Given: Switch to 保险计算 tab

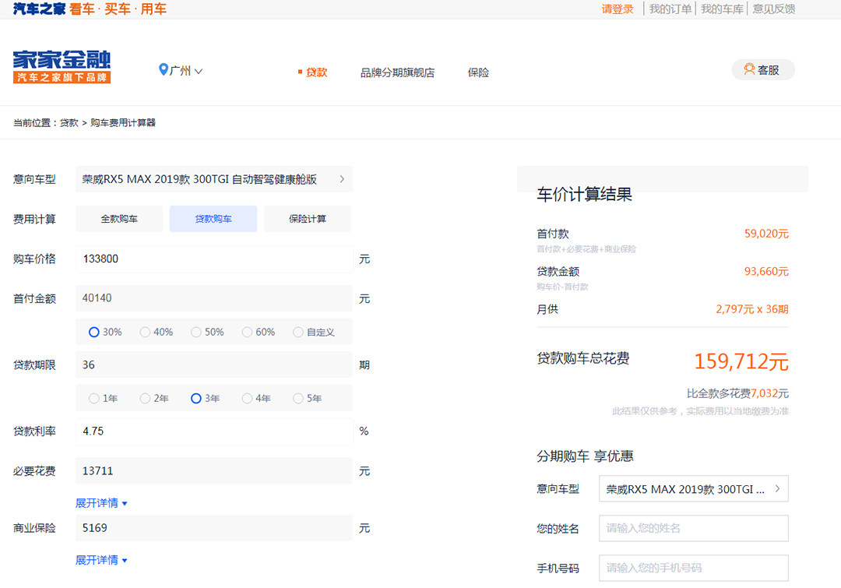Looking at the screenshot, I should tap(307, 219).
